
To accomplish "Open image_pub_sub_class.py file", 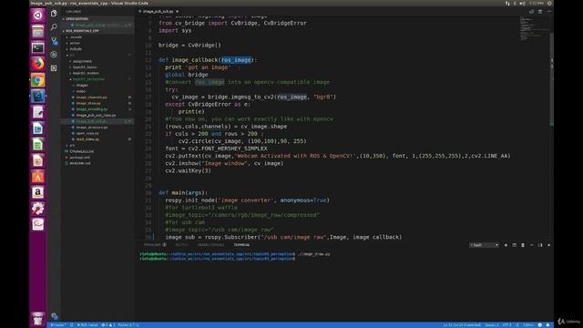I will (96, 116).
